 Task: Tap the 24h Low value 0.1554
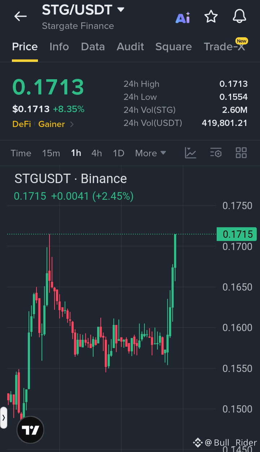(234, 97)
